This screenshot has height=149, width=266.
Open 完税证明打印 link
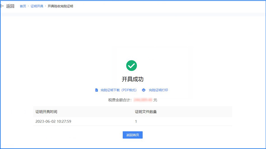[158, 90]
